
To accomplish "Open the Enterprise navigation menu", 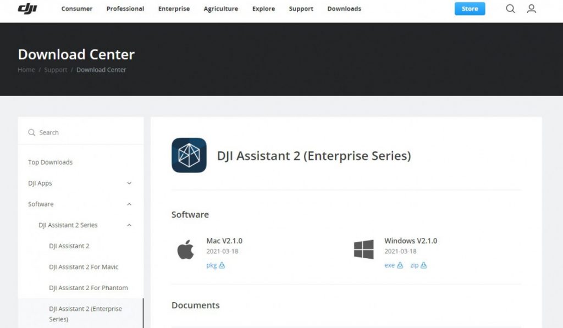I will [x=174, y=9].
